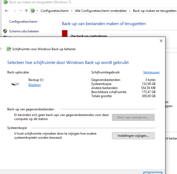Click Schema uitschakelen link
Image resolution: width=177 pixels, height=174 pixels.
24,31
